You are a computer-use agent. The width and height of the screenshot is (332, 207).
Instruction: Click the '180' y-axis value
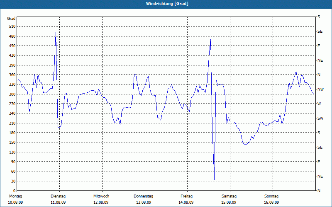coord(12,133)
